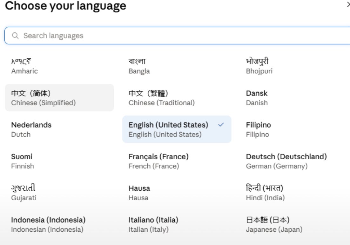The width and height of the screenshot is (350, 245).
Task: Choose Filipino language
Action: click(294, 129)
